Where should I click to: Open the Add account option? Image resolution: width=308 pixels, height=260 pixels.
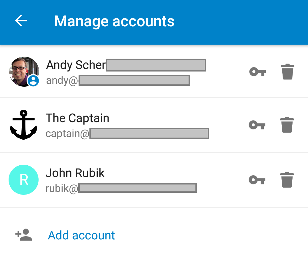click(x=81, y=235)
